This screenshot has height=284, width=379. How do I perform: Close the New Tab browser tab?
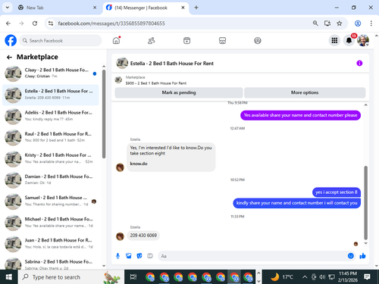[95, 8]
